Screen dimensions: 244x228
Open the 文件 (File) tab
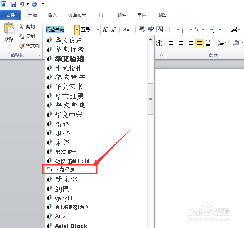(x=10, y=15)
